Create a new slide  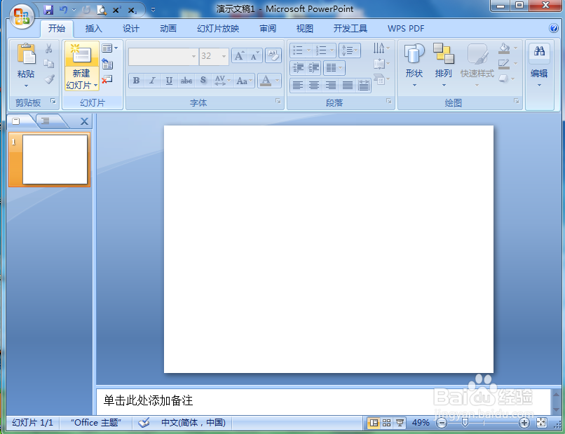(82, 55)
